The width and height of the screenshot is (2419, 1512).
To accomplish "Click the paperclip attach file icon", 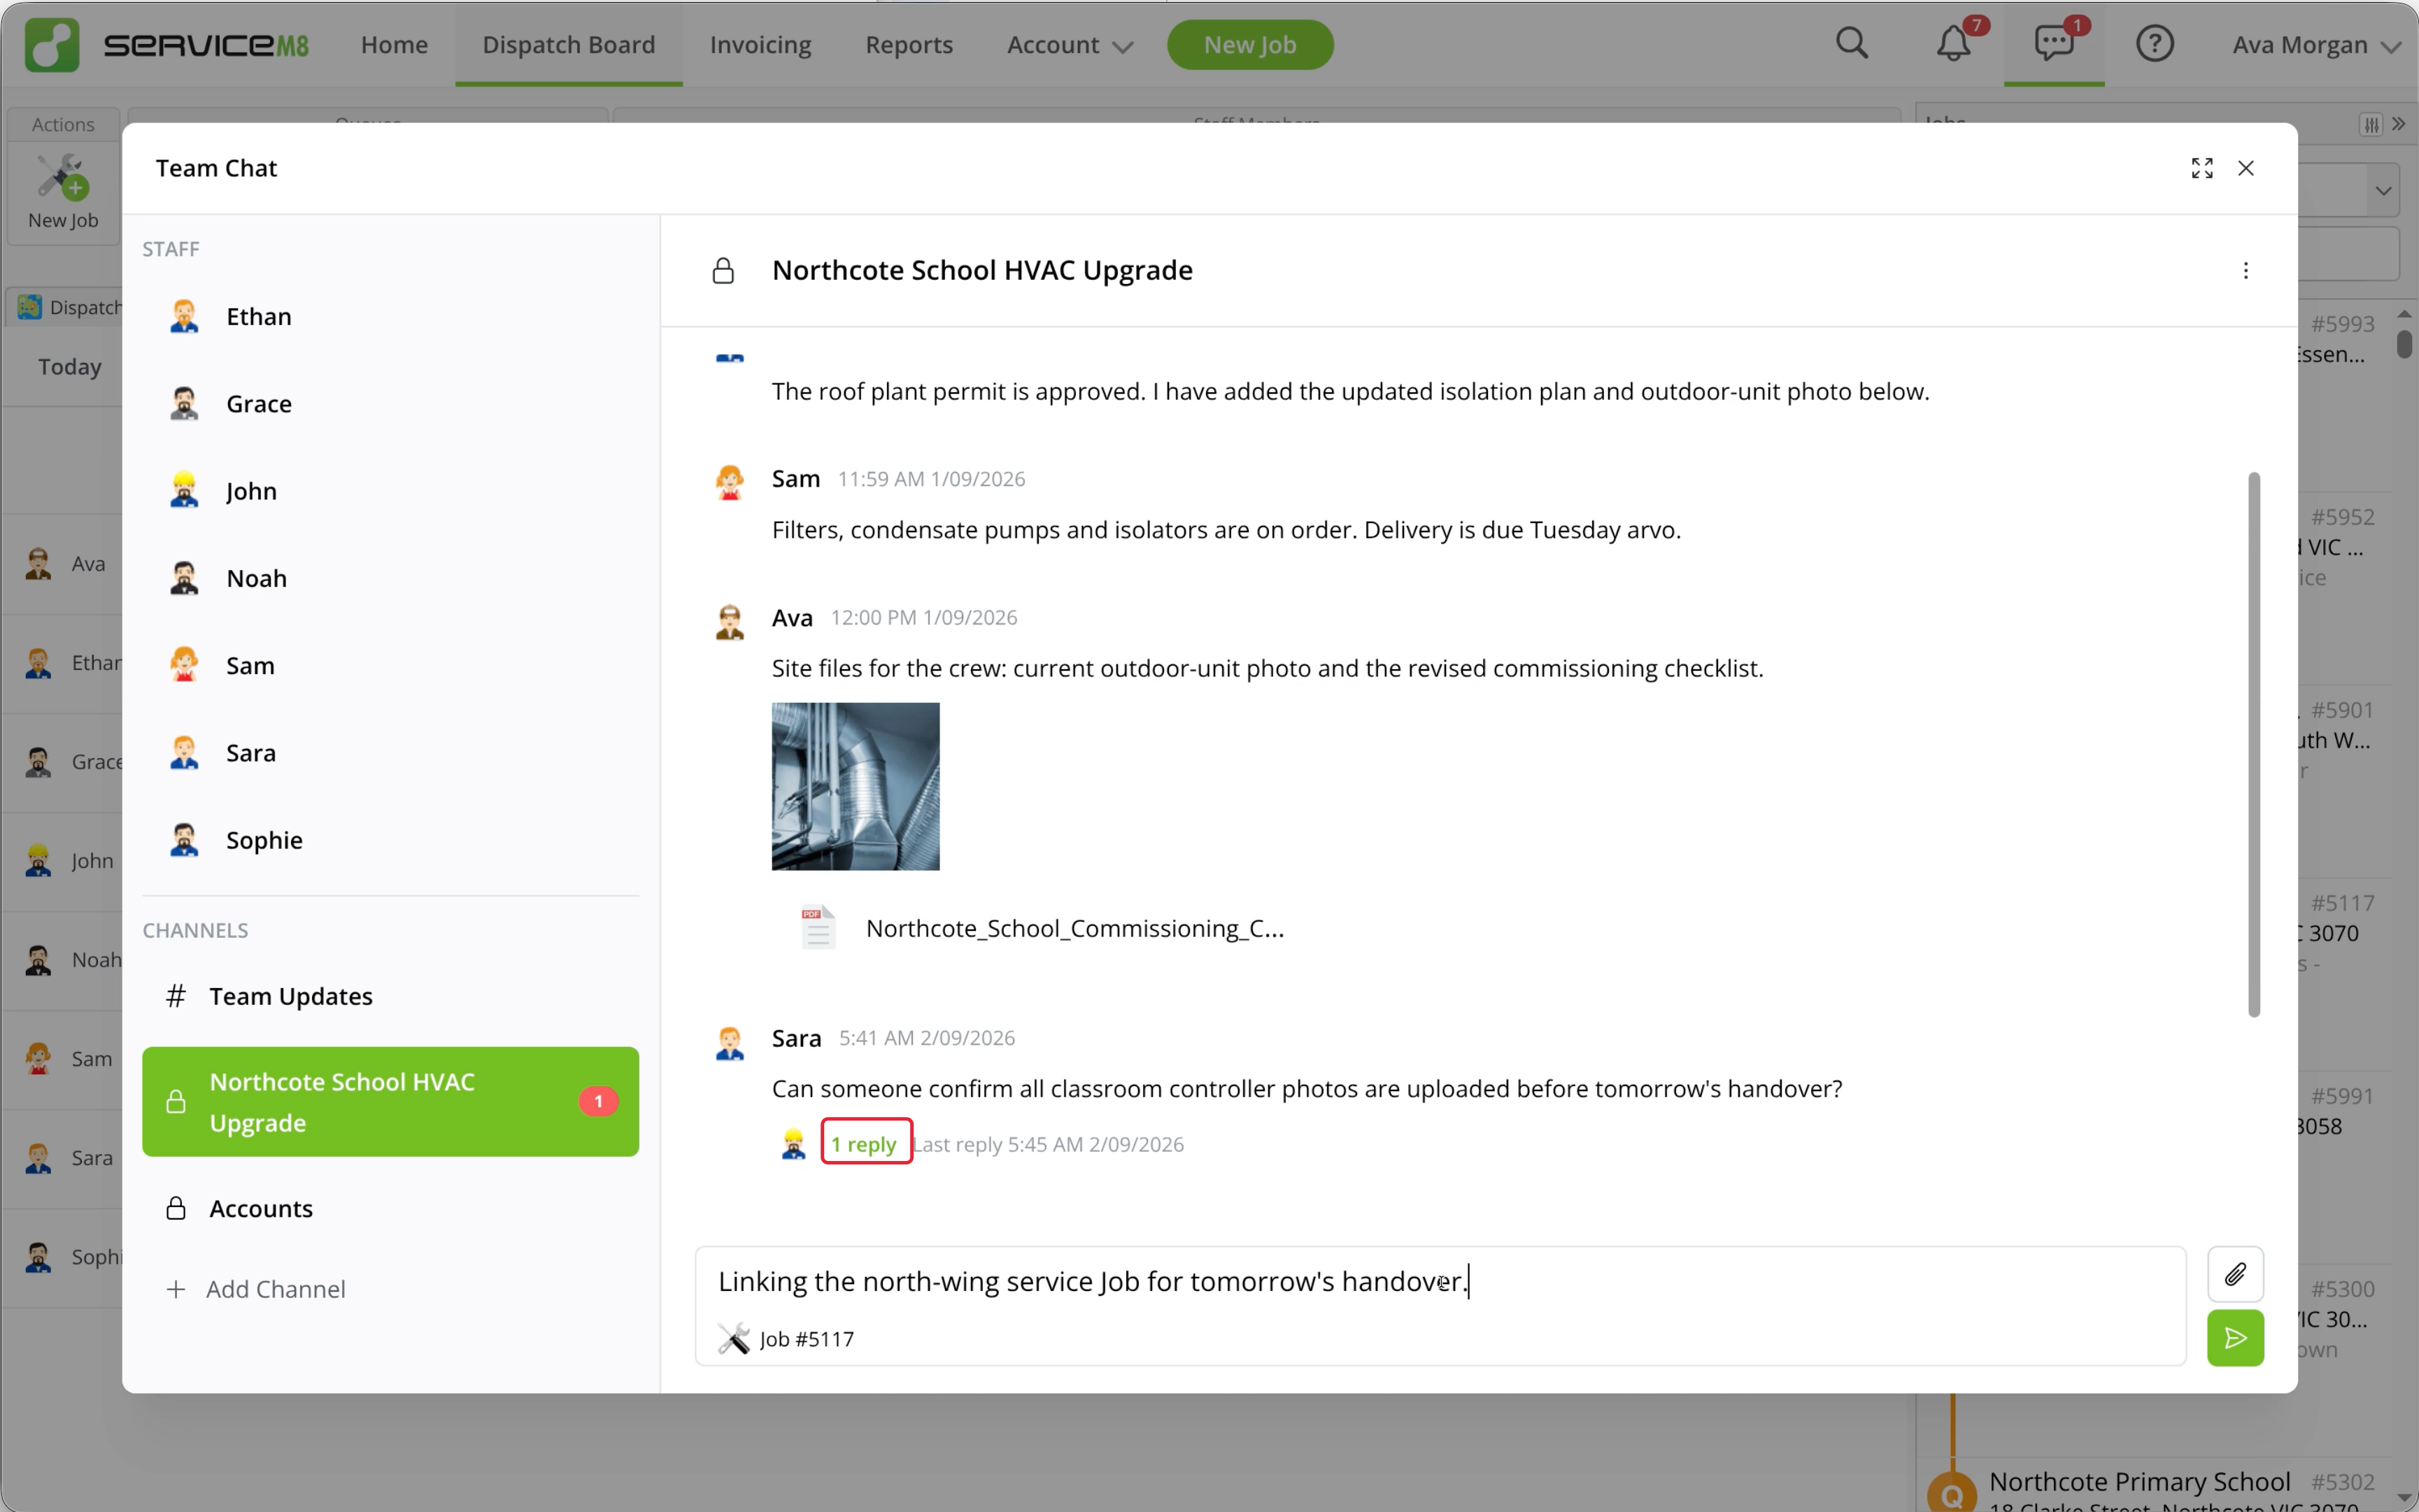I will (2234, 1274).
